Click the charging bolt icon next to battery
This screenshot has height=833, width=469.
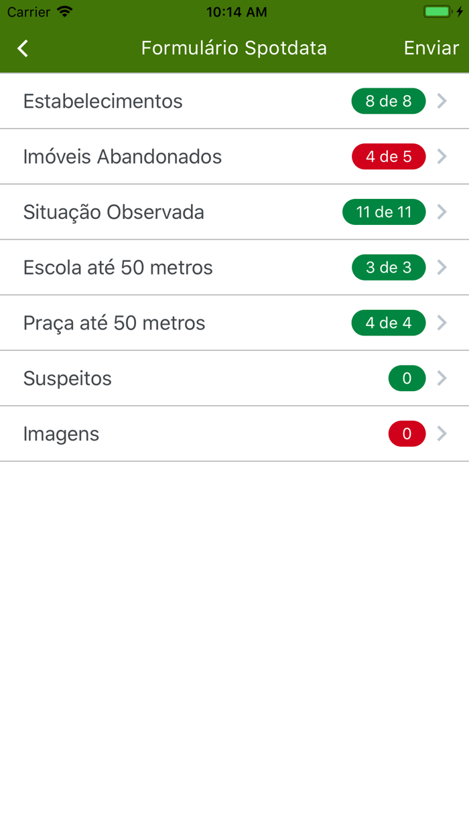[459, 11]
